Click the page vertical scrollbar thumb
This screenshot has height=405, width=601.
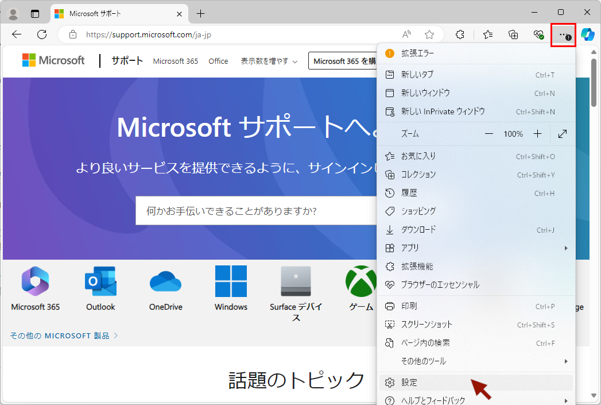tap(594, 82)
